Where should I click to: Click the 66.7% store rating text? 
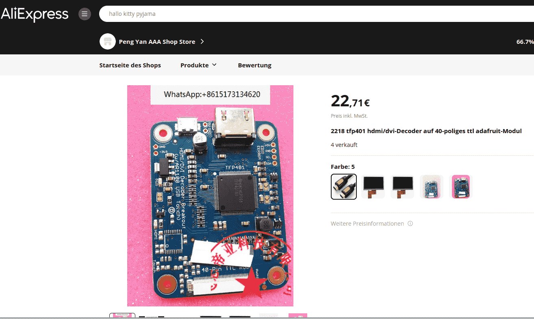(525, 41)
